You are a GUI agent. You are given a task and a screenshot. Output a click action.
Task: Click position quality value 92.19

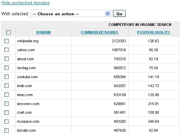pyautogui.click(x=153, y=59)
